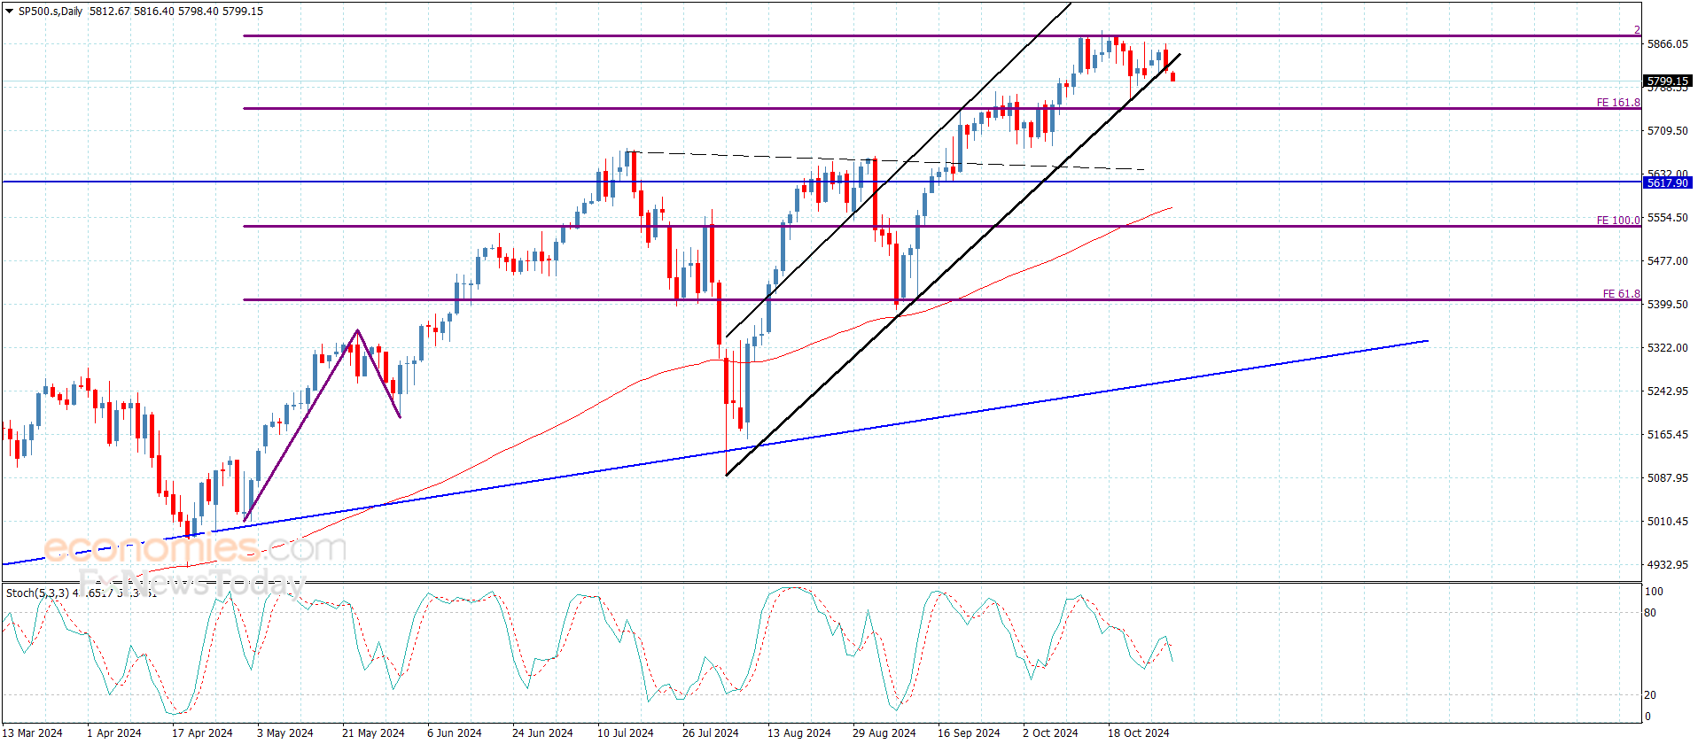Click date label 6 Jun 2024

455,732
